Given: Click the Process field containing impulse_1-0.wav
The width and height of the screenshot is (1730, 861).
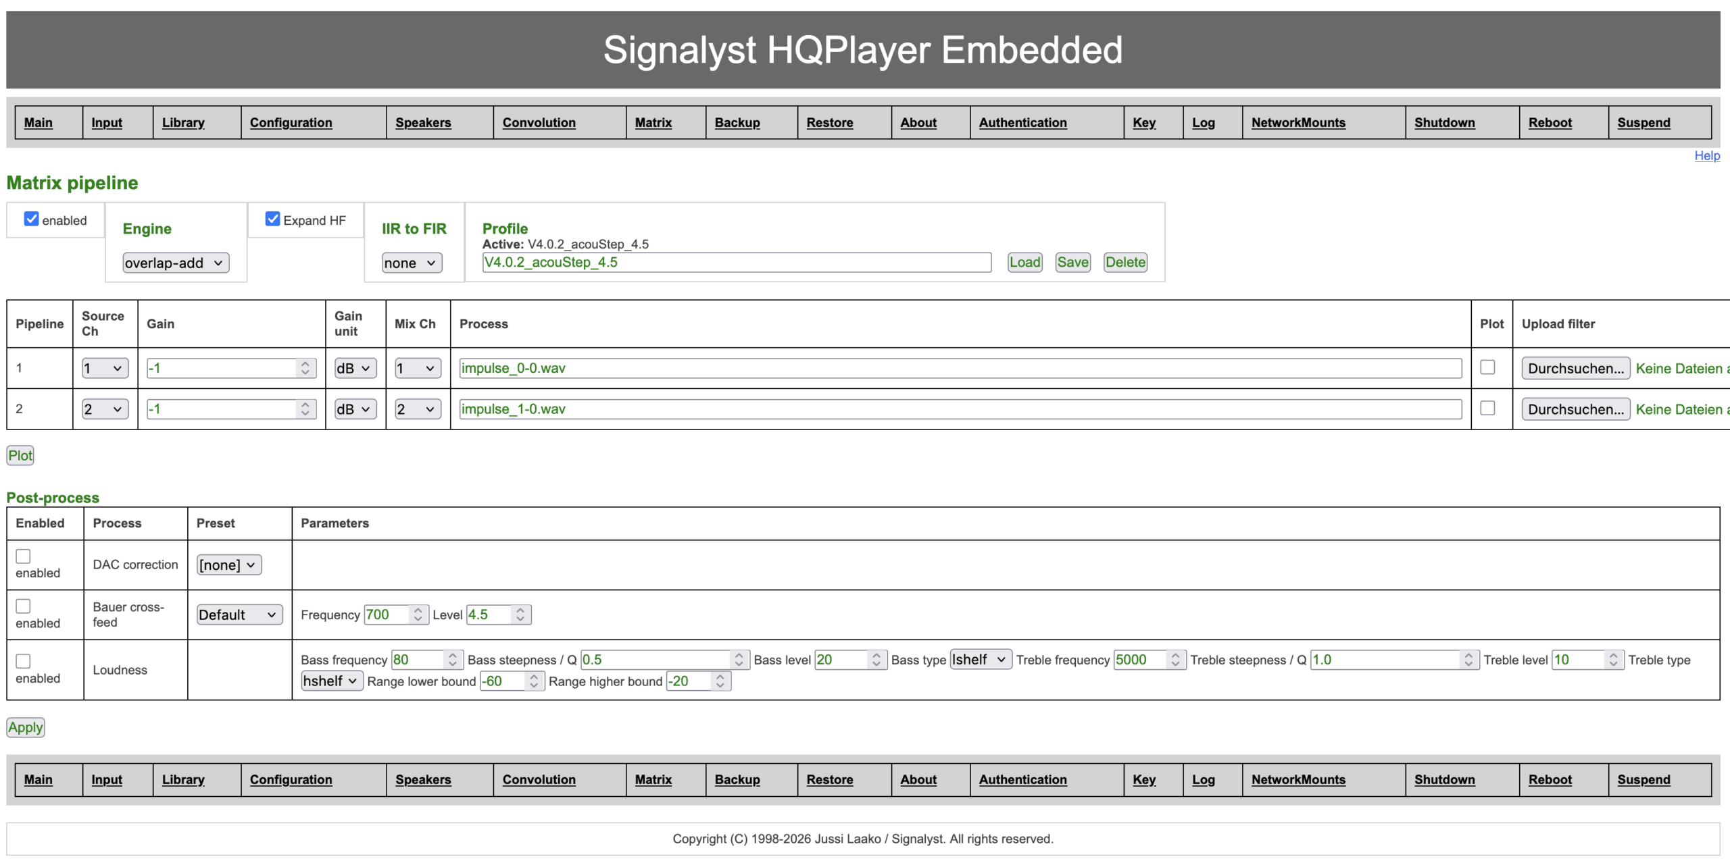Looking at the screenshot, I should (960, 409).
